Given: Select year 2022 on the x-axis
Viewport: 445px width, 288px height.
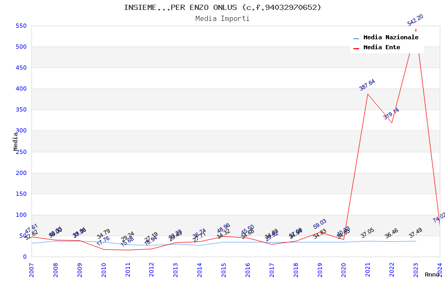Looking at the screenshot, I should click(x=392, y=270).
